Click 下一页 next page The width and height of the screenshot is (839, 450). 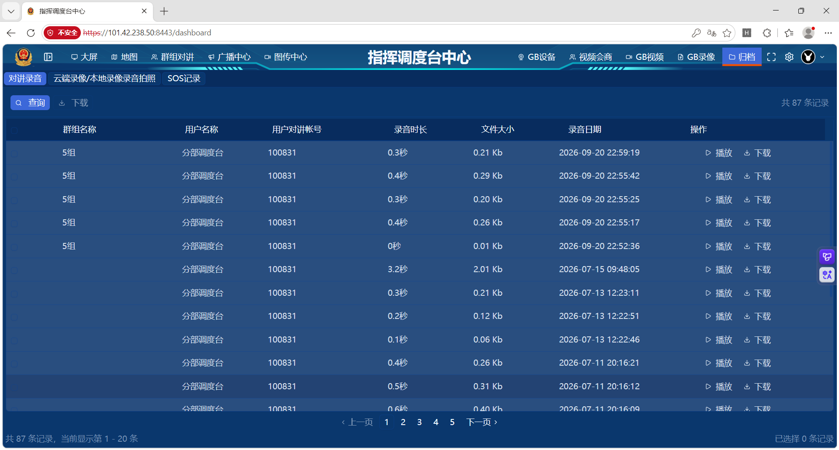pos(482,422)
